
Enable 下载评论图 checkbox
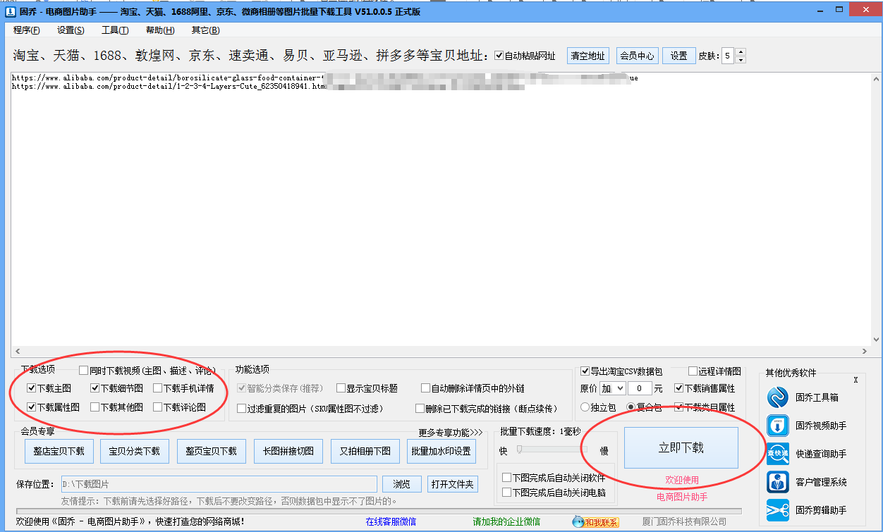pyautogui.click(x=158, y=407)
